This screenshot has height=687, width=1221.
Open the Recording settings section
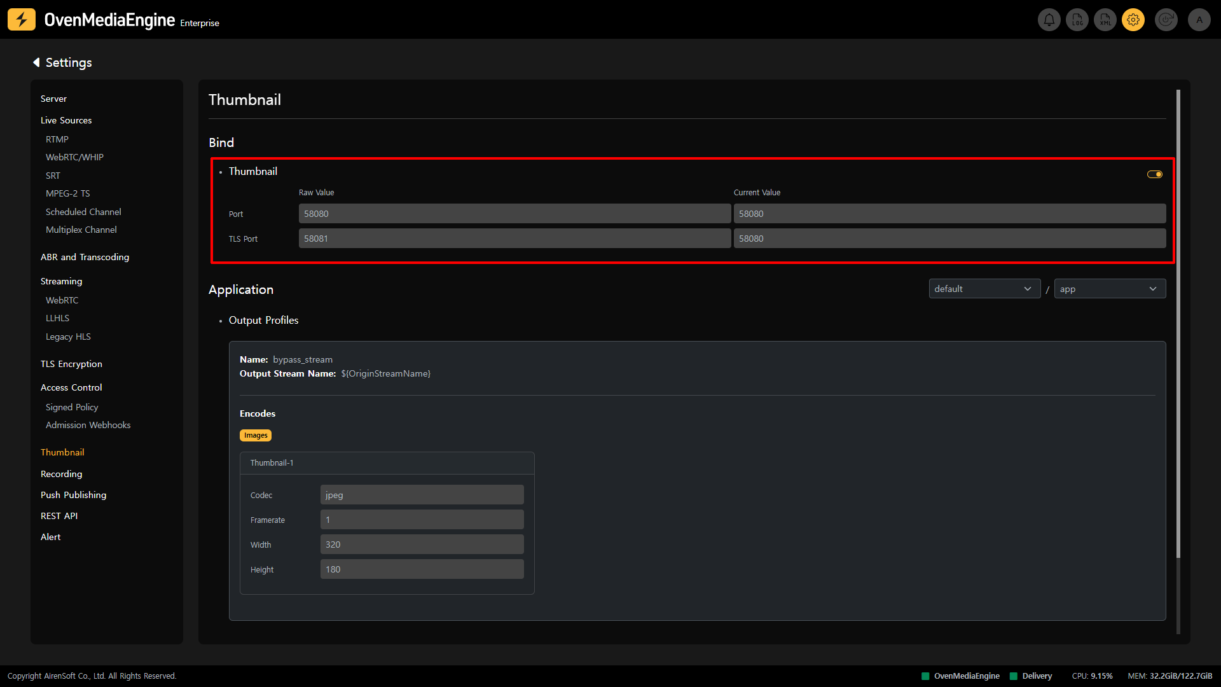(x=61, y=474)
